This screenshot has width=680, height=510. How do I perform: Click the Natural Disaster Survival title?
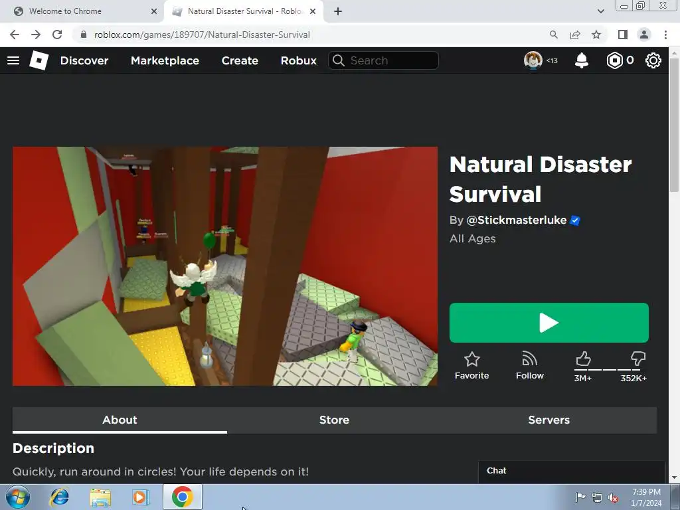coord(541,179)
